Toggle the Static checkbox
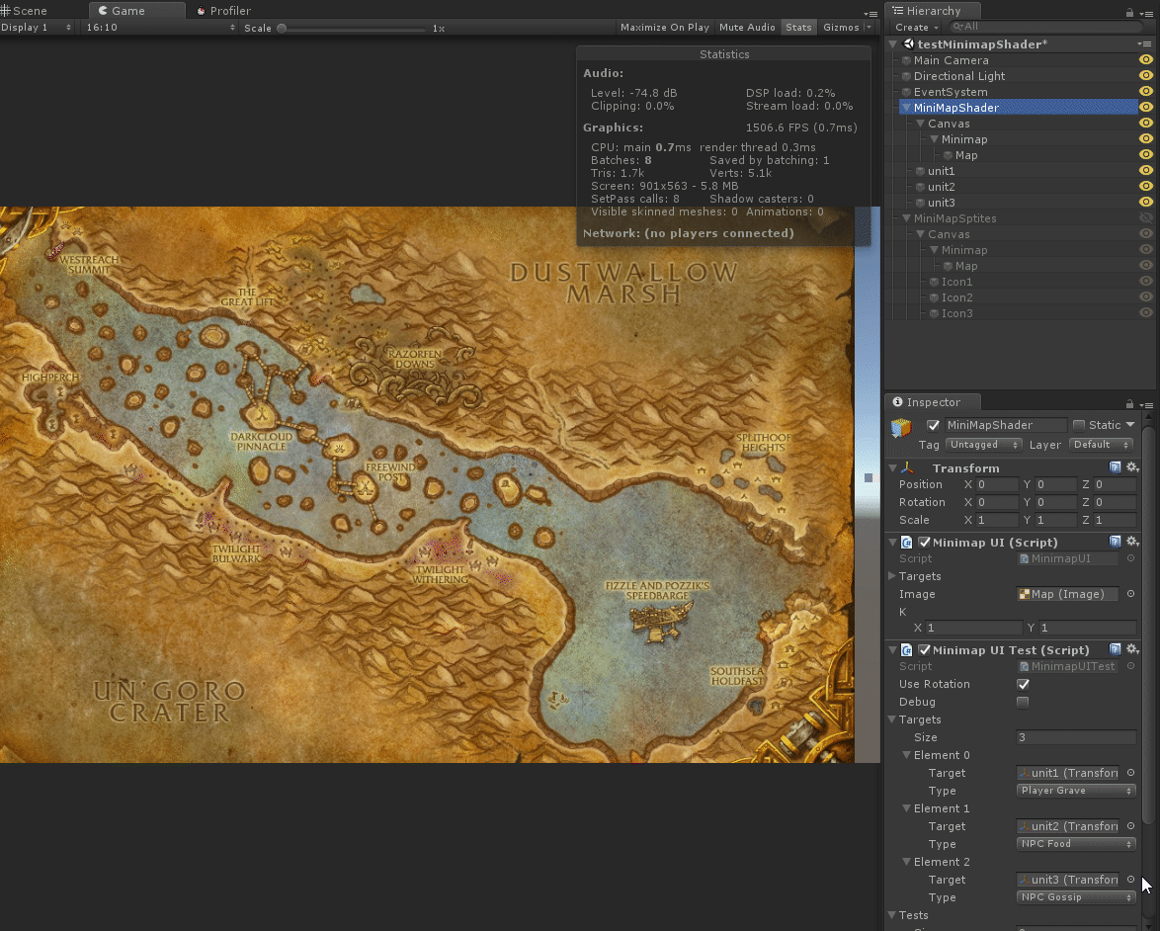The image size is (1160, 931). [1079, 425]
